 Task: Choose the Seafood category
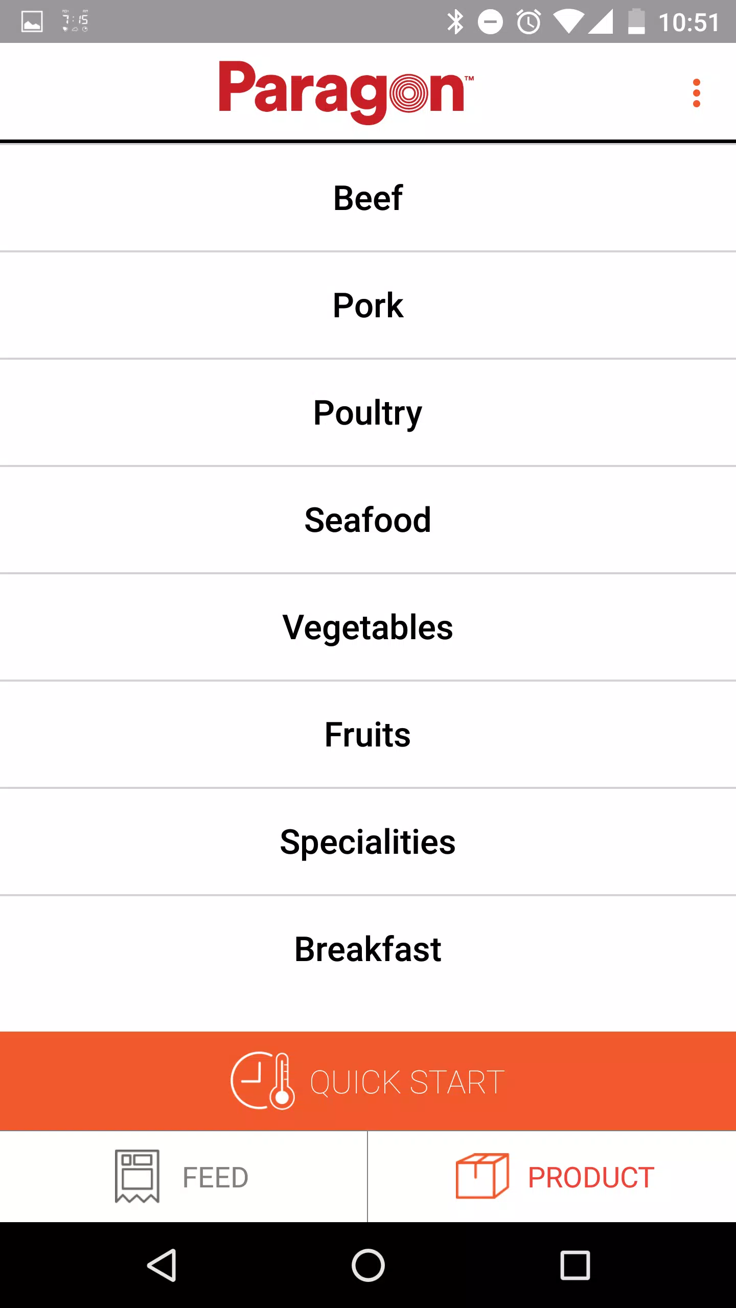pyautogui.click(x=368, y=520)
